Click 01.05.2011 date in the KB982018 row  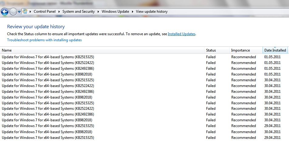[x=272, y=74]
